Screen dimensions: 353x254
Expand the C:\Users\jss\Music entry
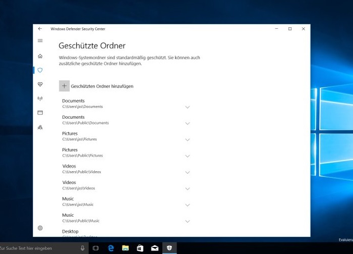(187, 205)
